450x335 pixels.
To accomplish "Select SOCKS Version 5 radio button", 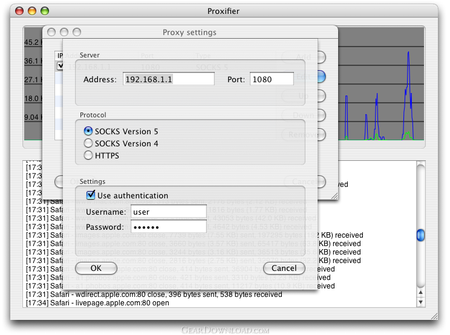I will click(x=88, y=131).
